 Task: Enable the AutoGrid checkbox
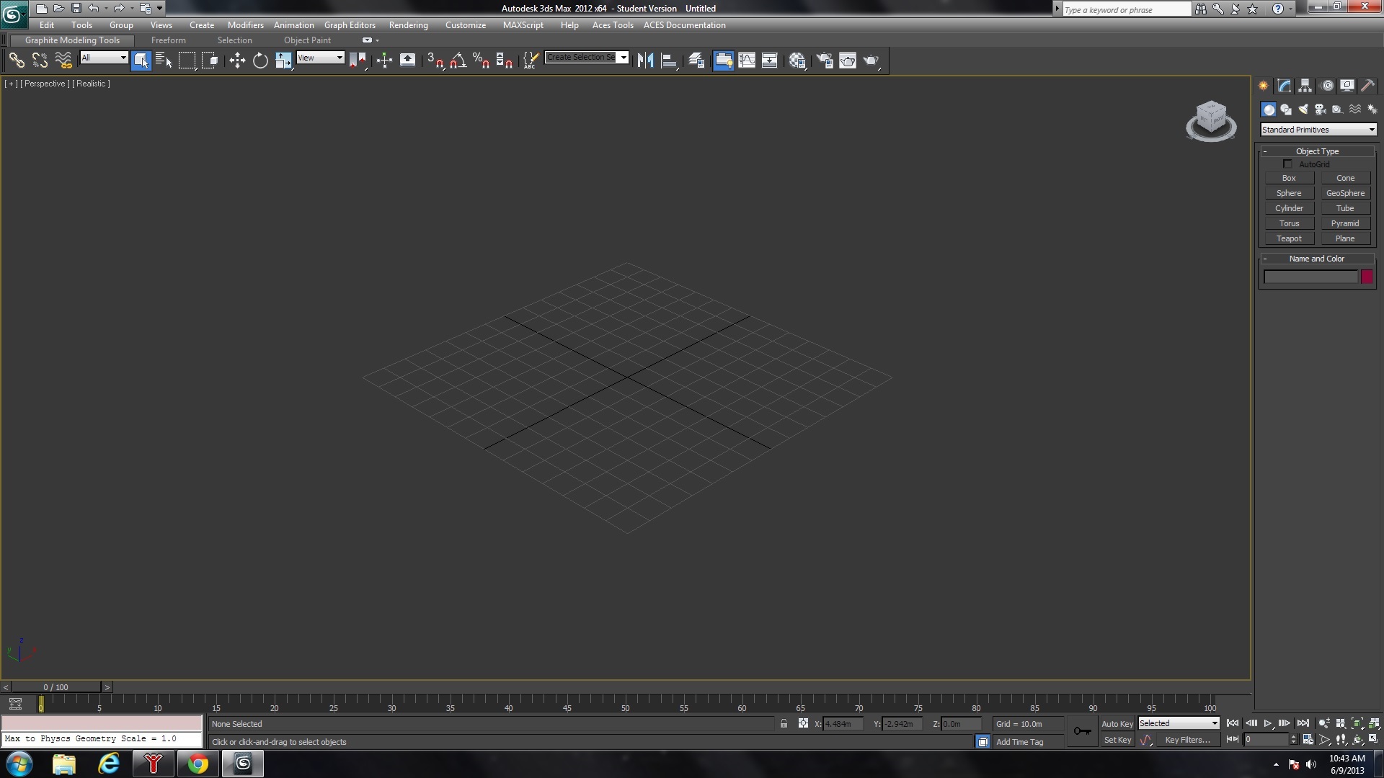[1287, 164]
